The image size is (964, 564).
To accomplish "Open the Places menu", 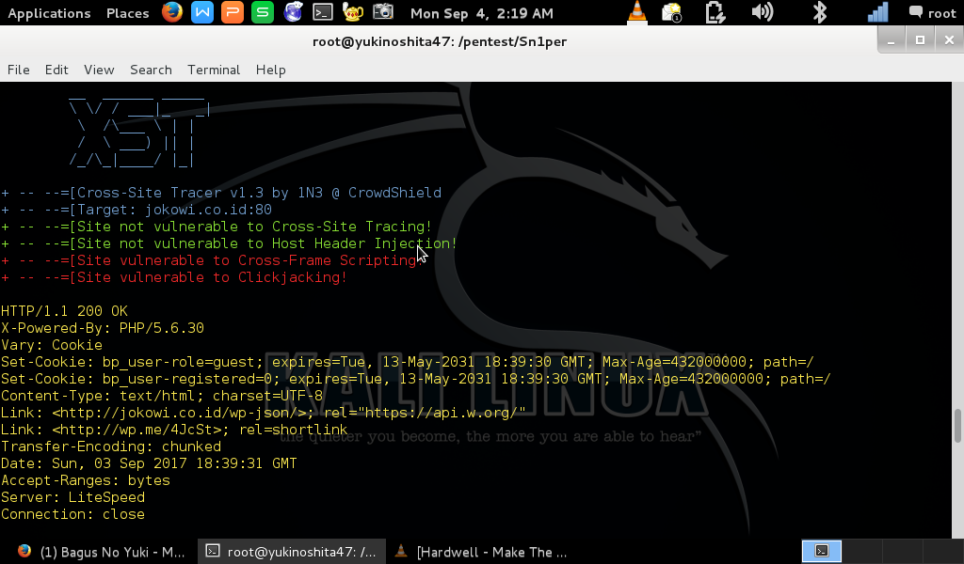I will click(x=127, y=13).
